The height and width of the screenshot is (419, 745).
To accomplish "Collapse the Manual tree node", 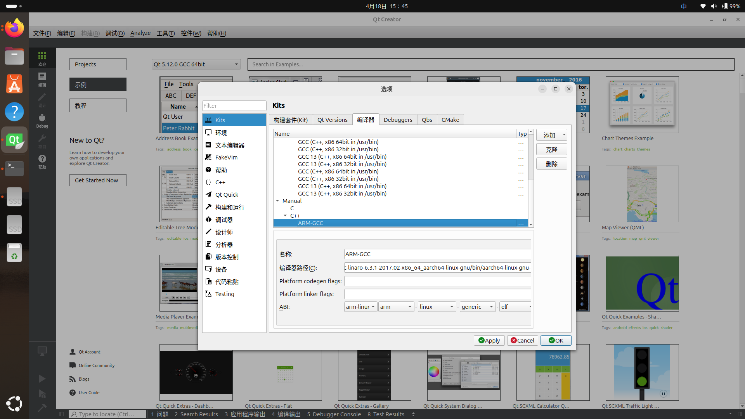I will [277, 201].
